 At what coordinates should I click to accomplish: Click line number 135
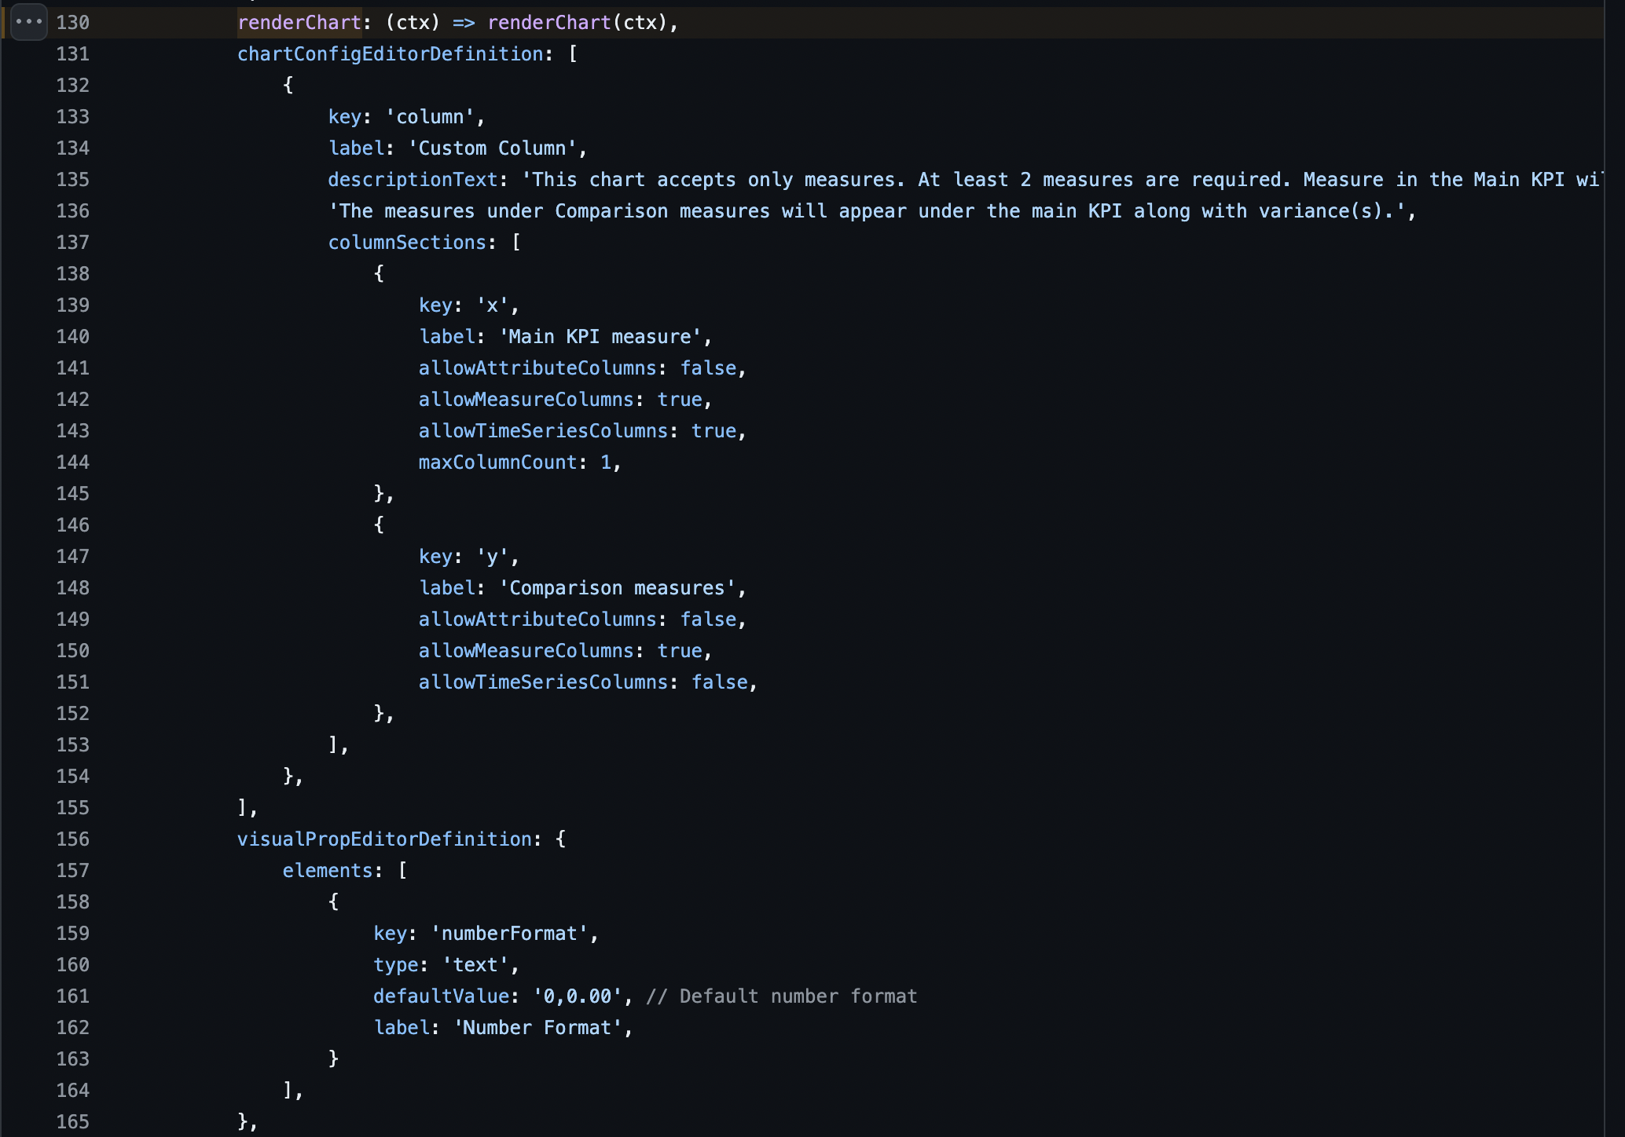pyautogui.click(x=72, y=179)
